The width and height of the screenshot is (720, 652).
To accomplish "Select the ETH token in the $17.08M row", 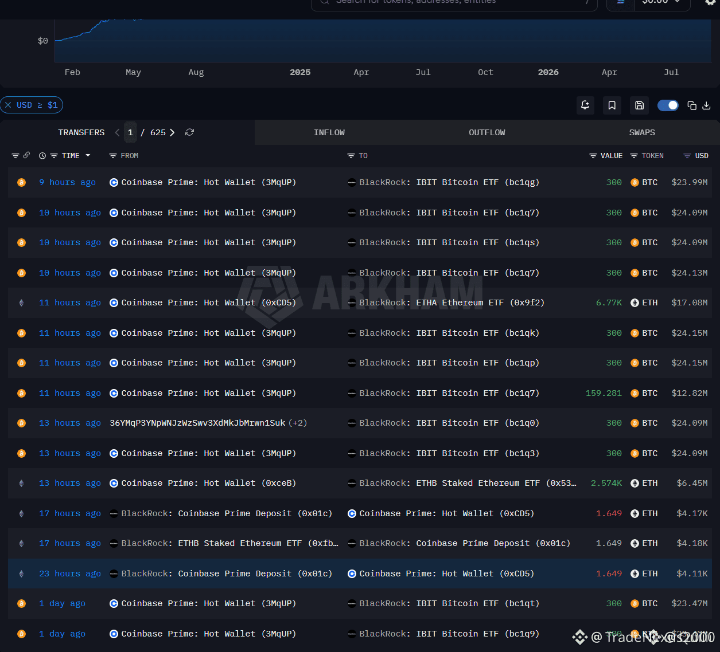I will pos(644,303).
